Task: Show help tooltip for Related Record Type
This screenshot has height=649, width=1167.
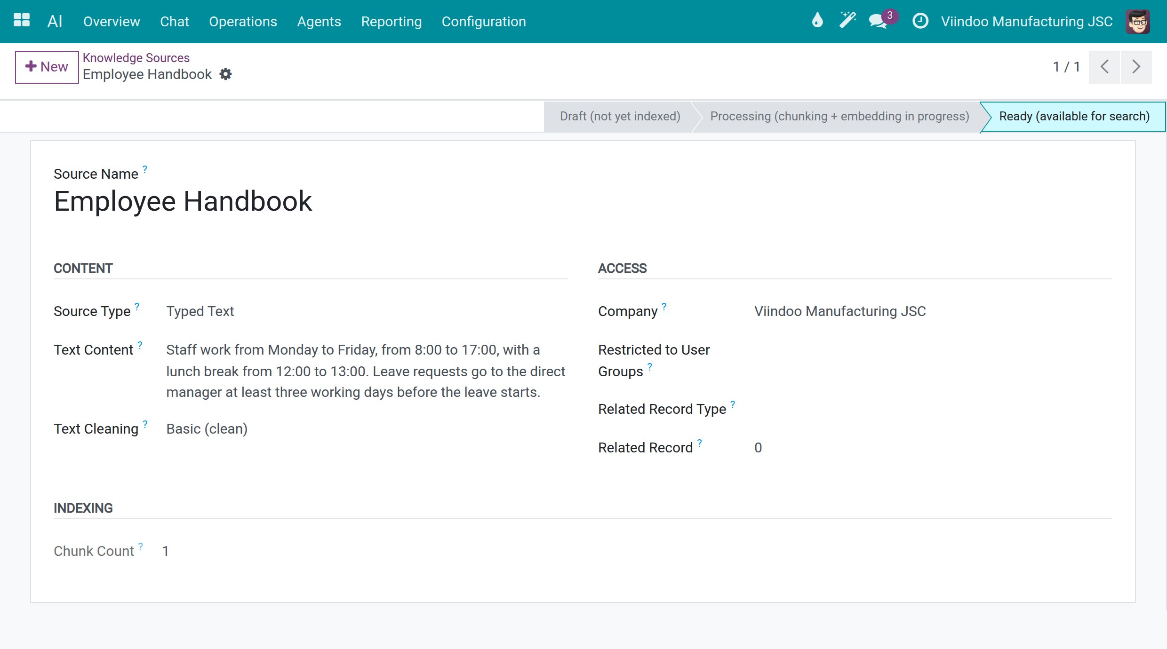Action: tap(733, 404)
